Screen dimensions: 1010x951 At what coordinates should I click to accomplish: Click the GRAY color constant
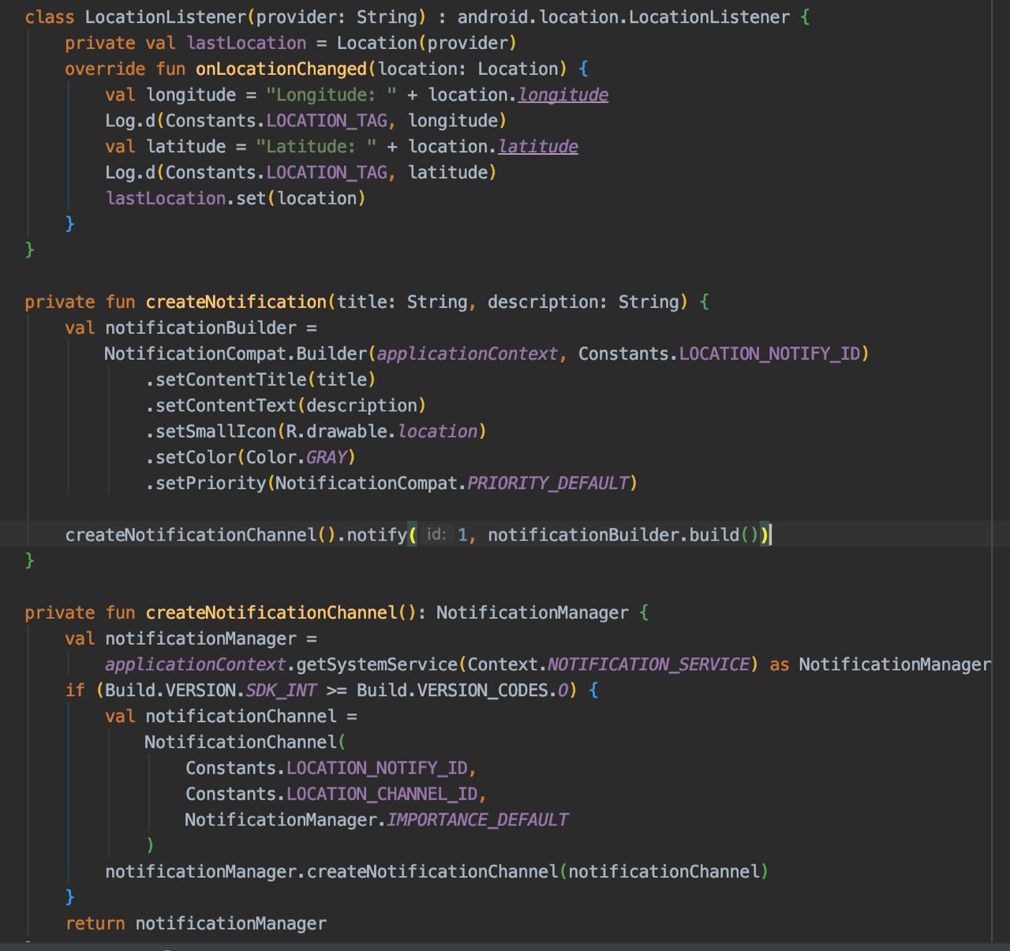point(327,457)
